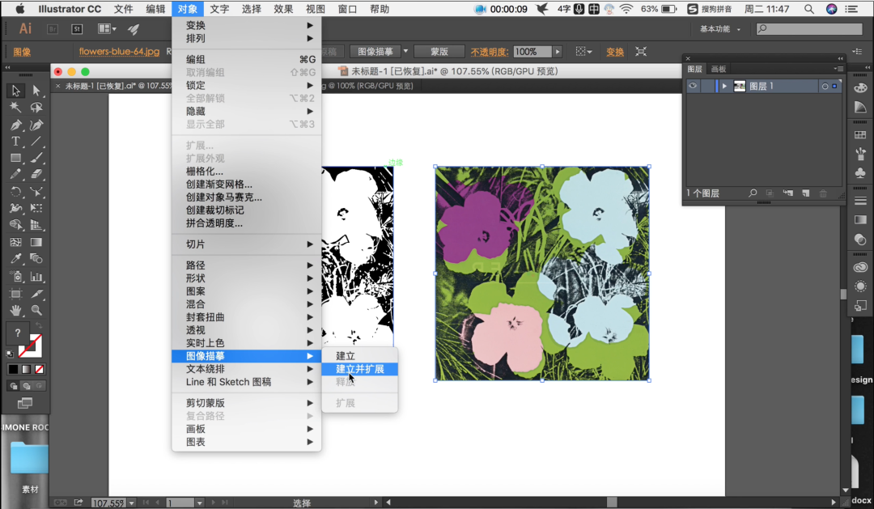This screenshot has width=874, height=509.
Task: Open the zoom level dropdown in status bar
Action: [x=132, y=503]
